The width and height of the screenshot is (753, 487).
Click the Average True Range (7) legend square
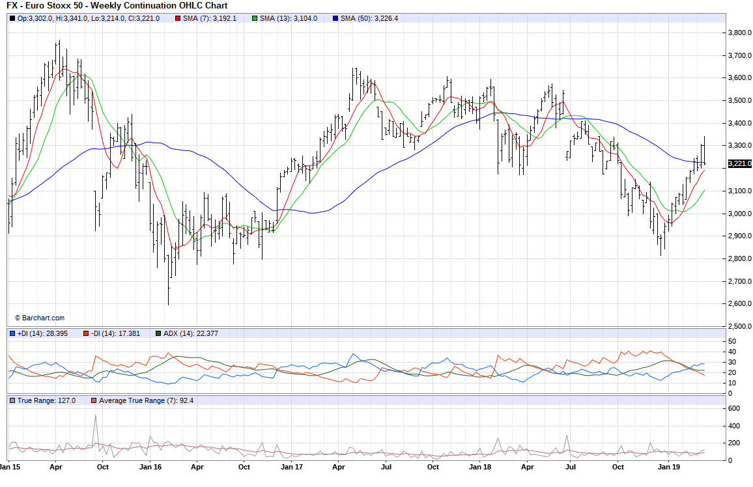[x=94, y=400]
